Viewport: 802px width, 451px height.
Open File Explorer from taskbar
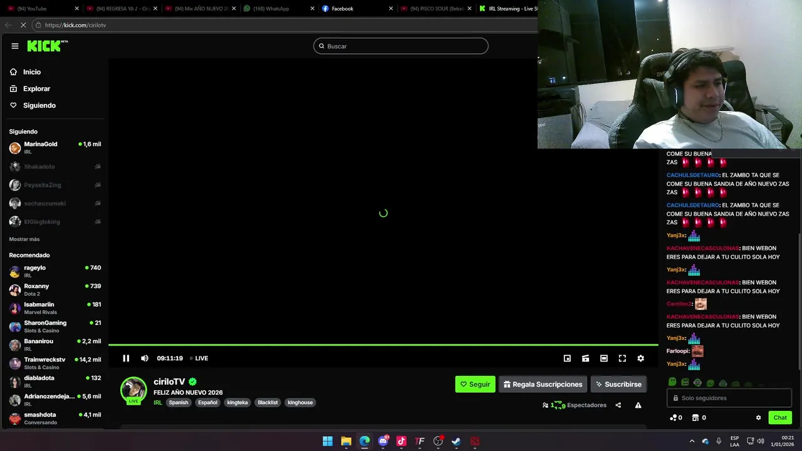(x=346, y=441)
